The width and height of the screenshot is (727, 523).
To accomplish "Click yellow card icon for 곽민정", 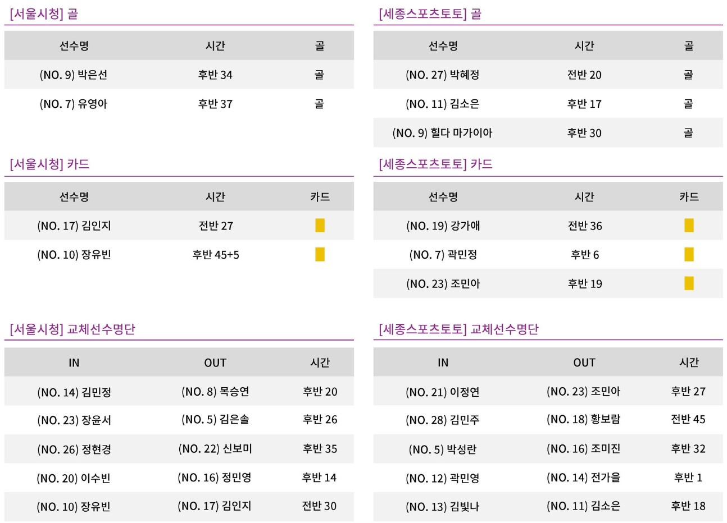I will [x=689, y=255].
